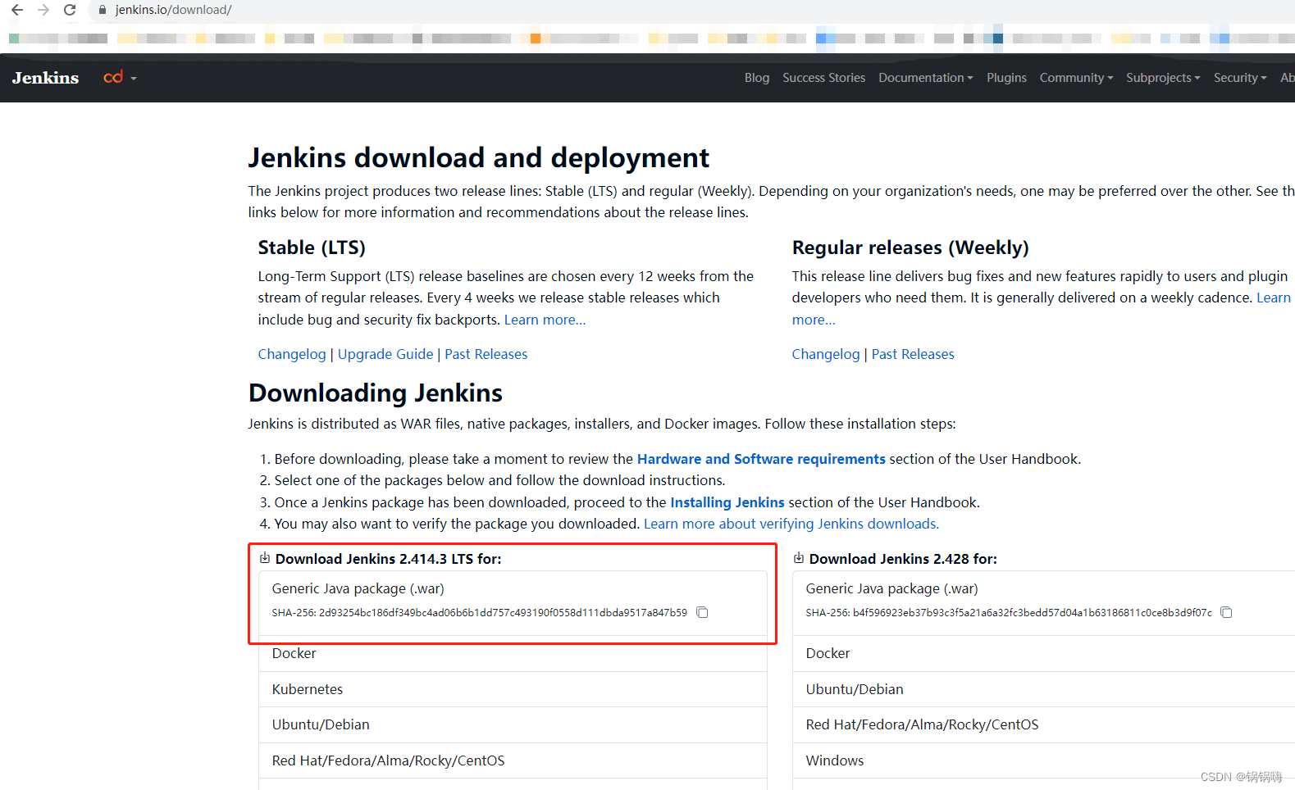This screenshot has height=790, width=1295.
Task: Open Stable LTS Past Releases link
Action: (486, 354)
